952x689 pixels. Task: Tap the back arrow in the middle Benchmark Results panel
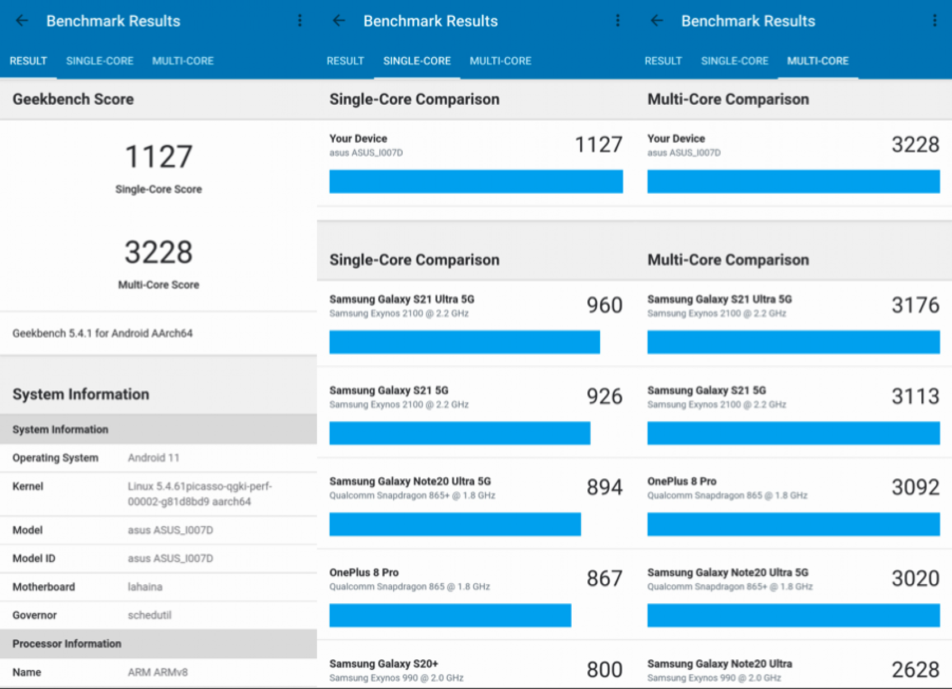click(339, 21)
